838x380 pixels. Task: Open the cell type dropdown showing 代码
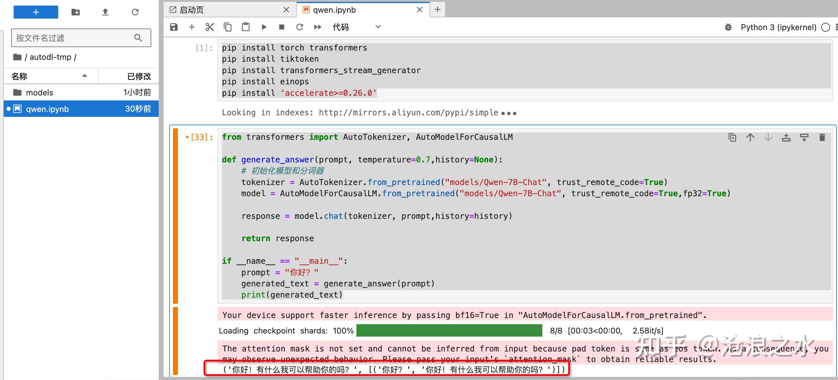tap(356, 27)
